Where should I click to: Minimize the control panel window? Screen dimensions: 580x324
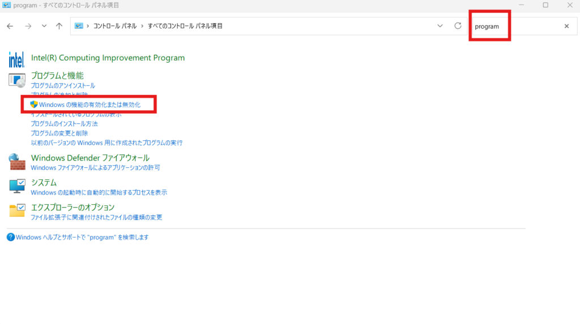[521, 5]
